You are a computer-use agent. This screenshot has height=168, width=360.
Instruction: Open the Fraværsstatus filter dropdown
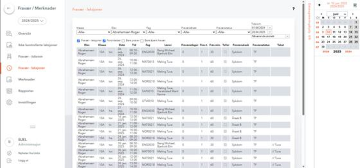point(233,32)
